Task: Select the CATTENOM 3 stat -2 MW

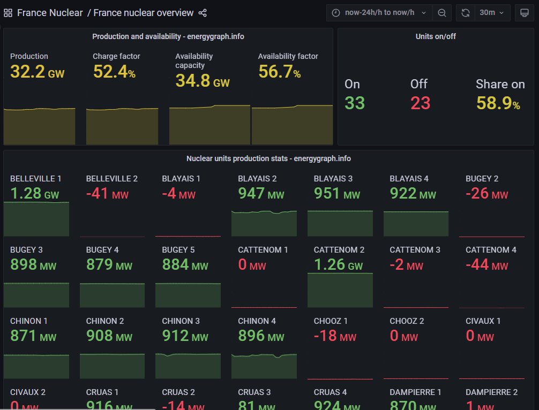Action: [x=406, y=264]
